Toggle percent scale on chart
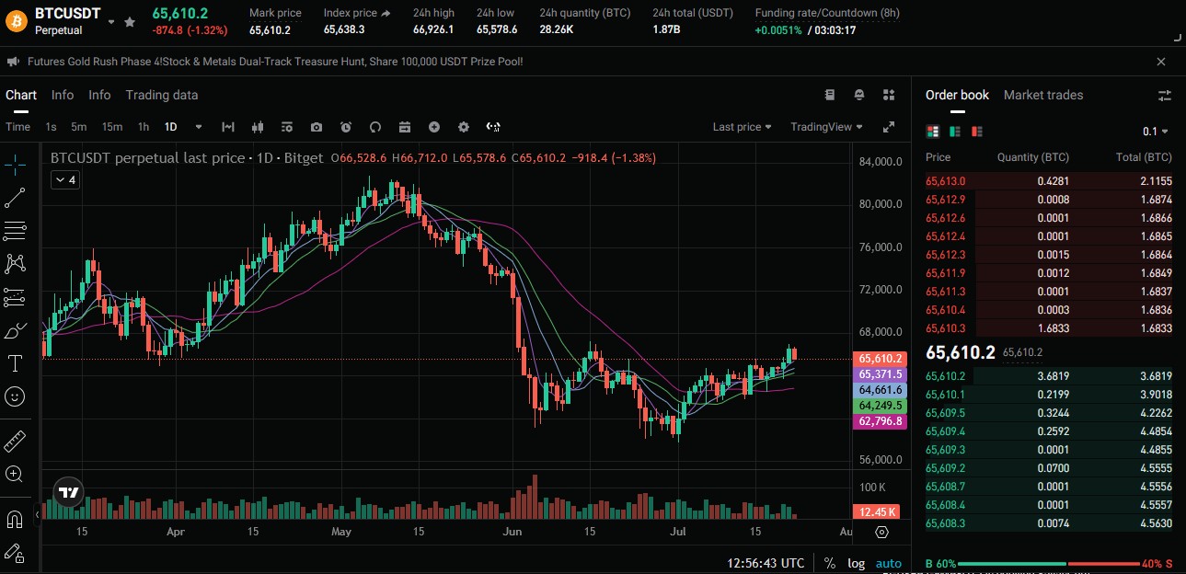This screenshot has width=1186, height=574. pyautogui.click(x=829, y=563)
